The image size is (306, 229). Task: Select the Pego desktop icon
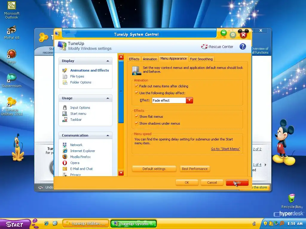tap(12, 56)
